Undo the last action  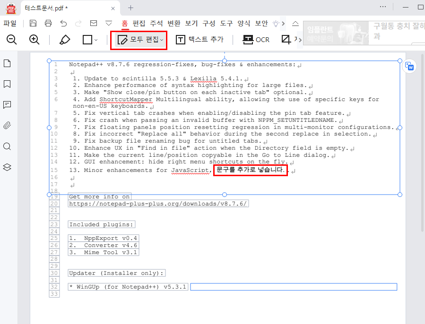63,23
